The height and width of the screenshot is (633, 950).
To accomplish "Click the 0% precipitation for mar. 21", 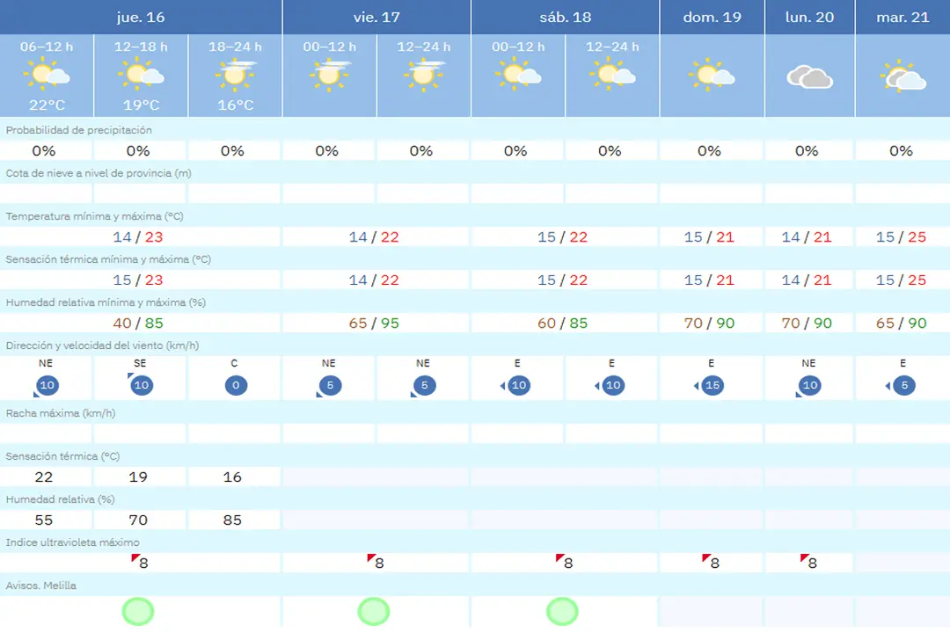I will point(901,151).
